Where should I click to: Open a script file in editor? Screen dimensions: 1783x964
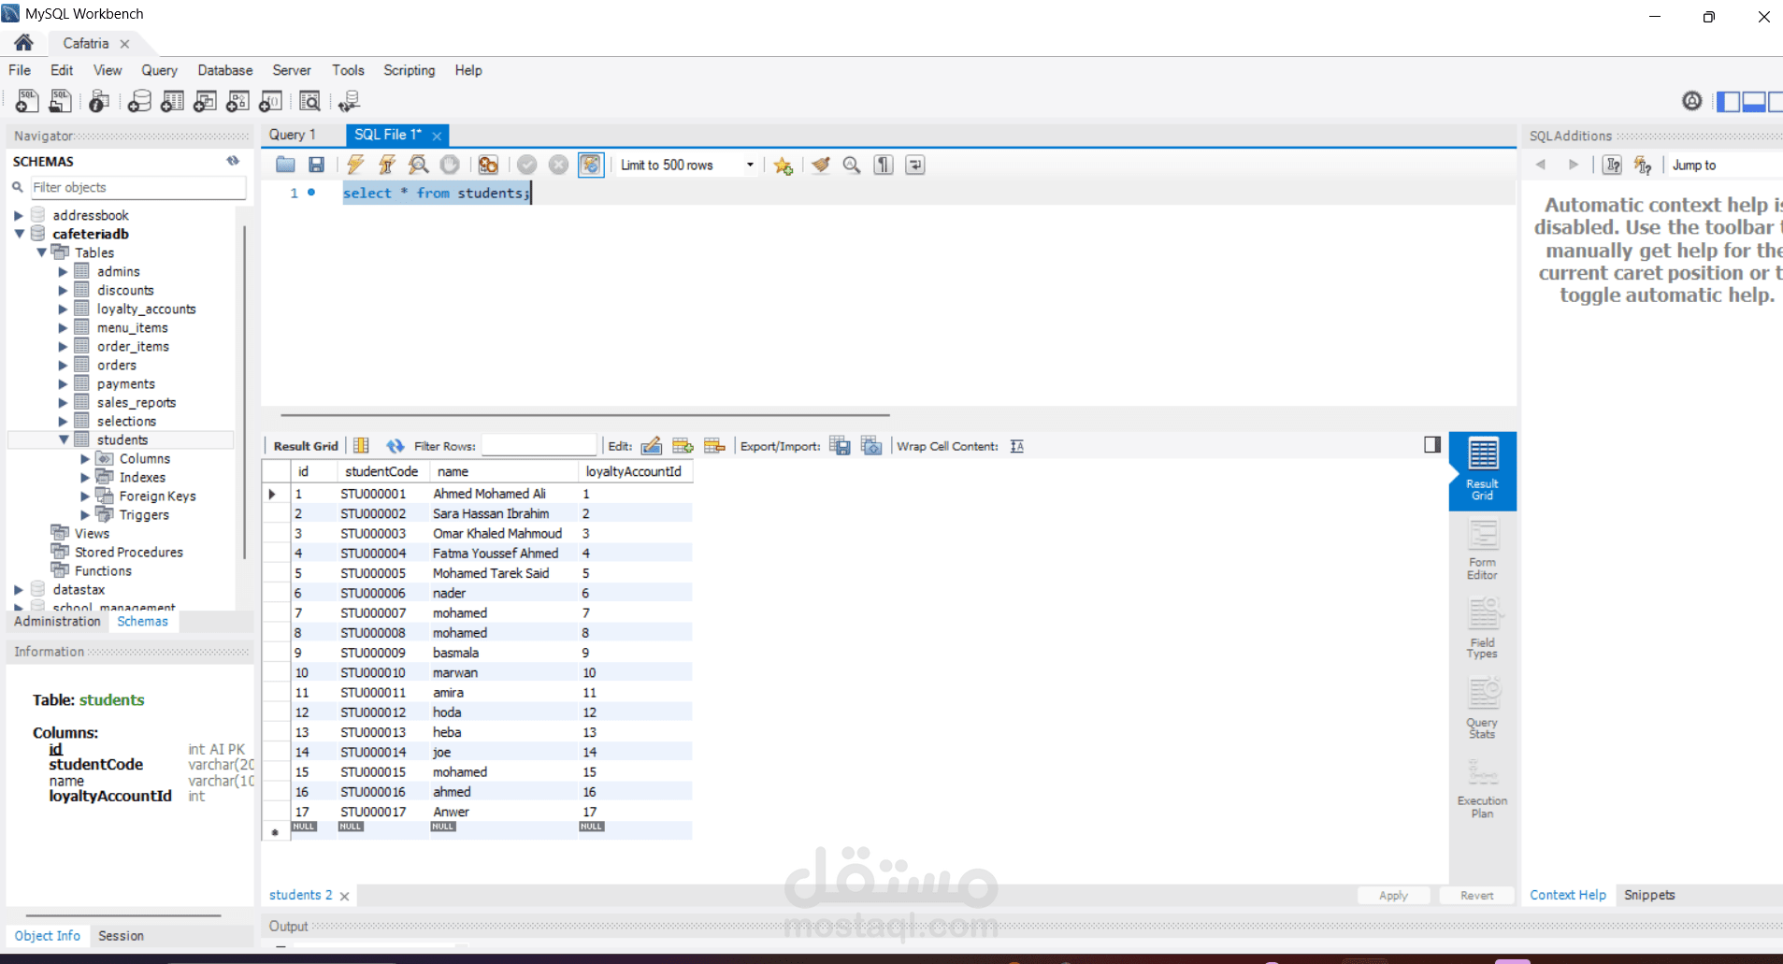pyautogui.click(x=285, y=165)
